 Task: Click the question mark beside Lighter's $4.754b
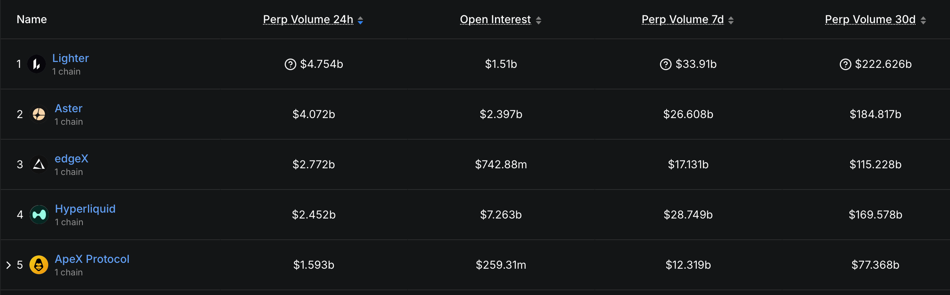coord(290,64)
